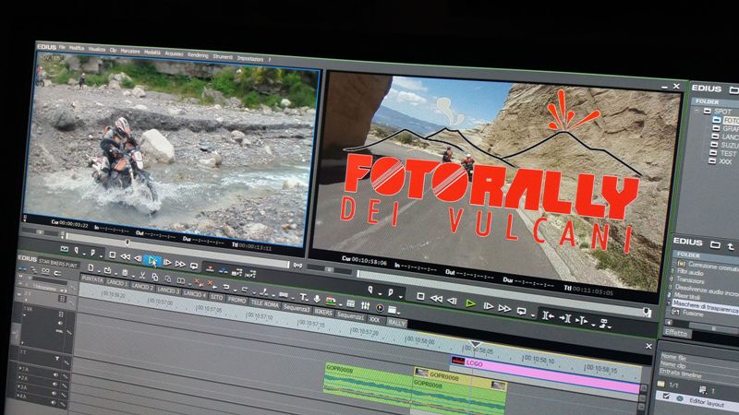Click the Voice Over microphone icon

point(317,299)
